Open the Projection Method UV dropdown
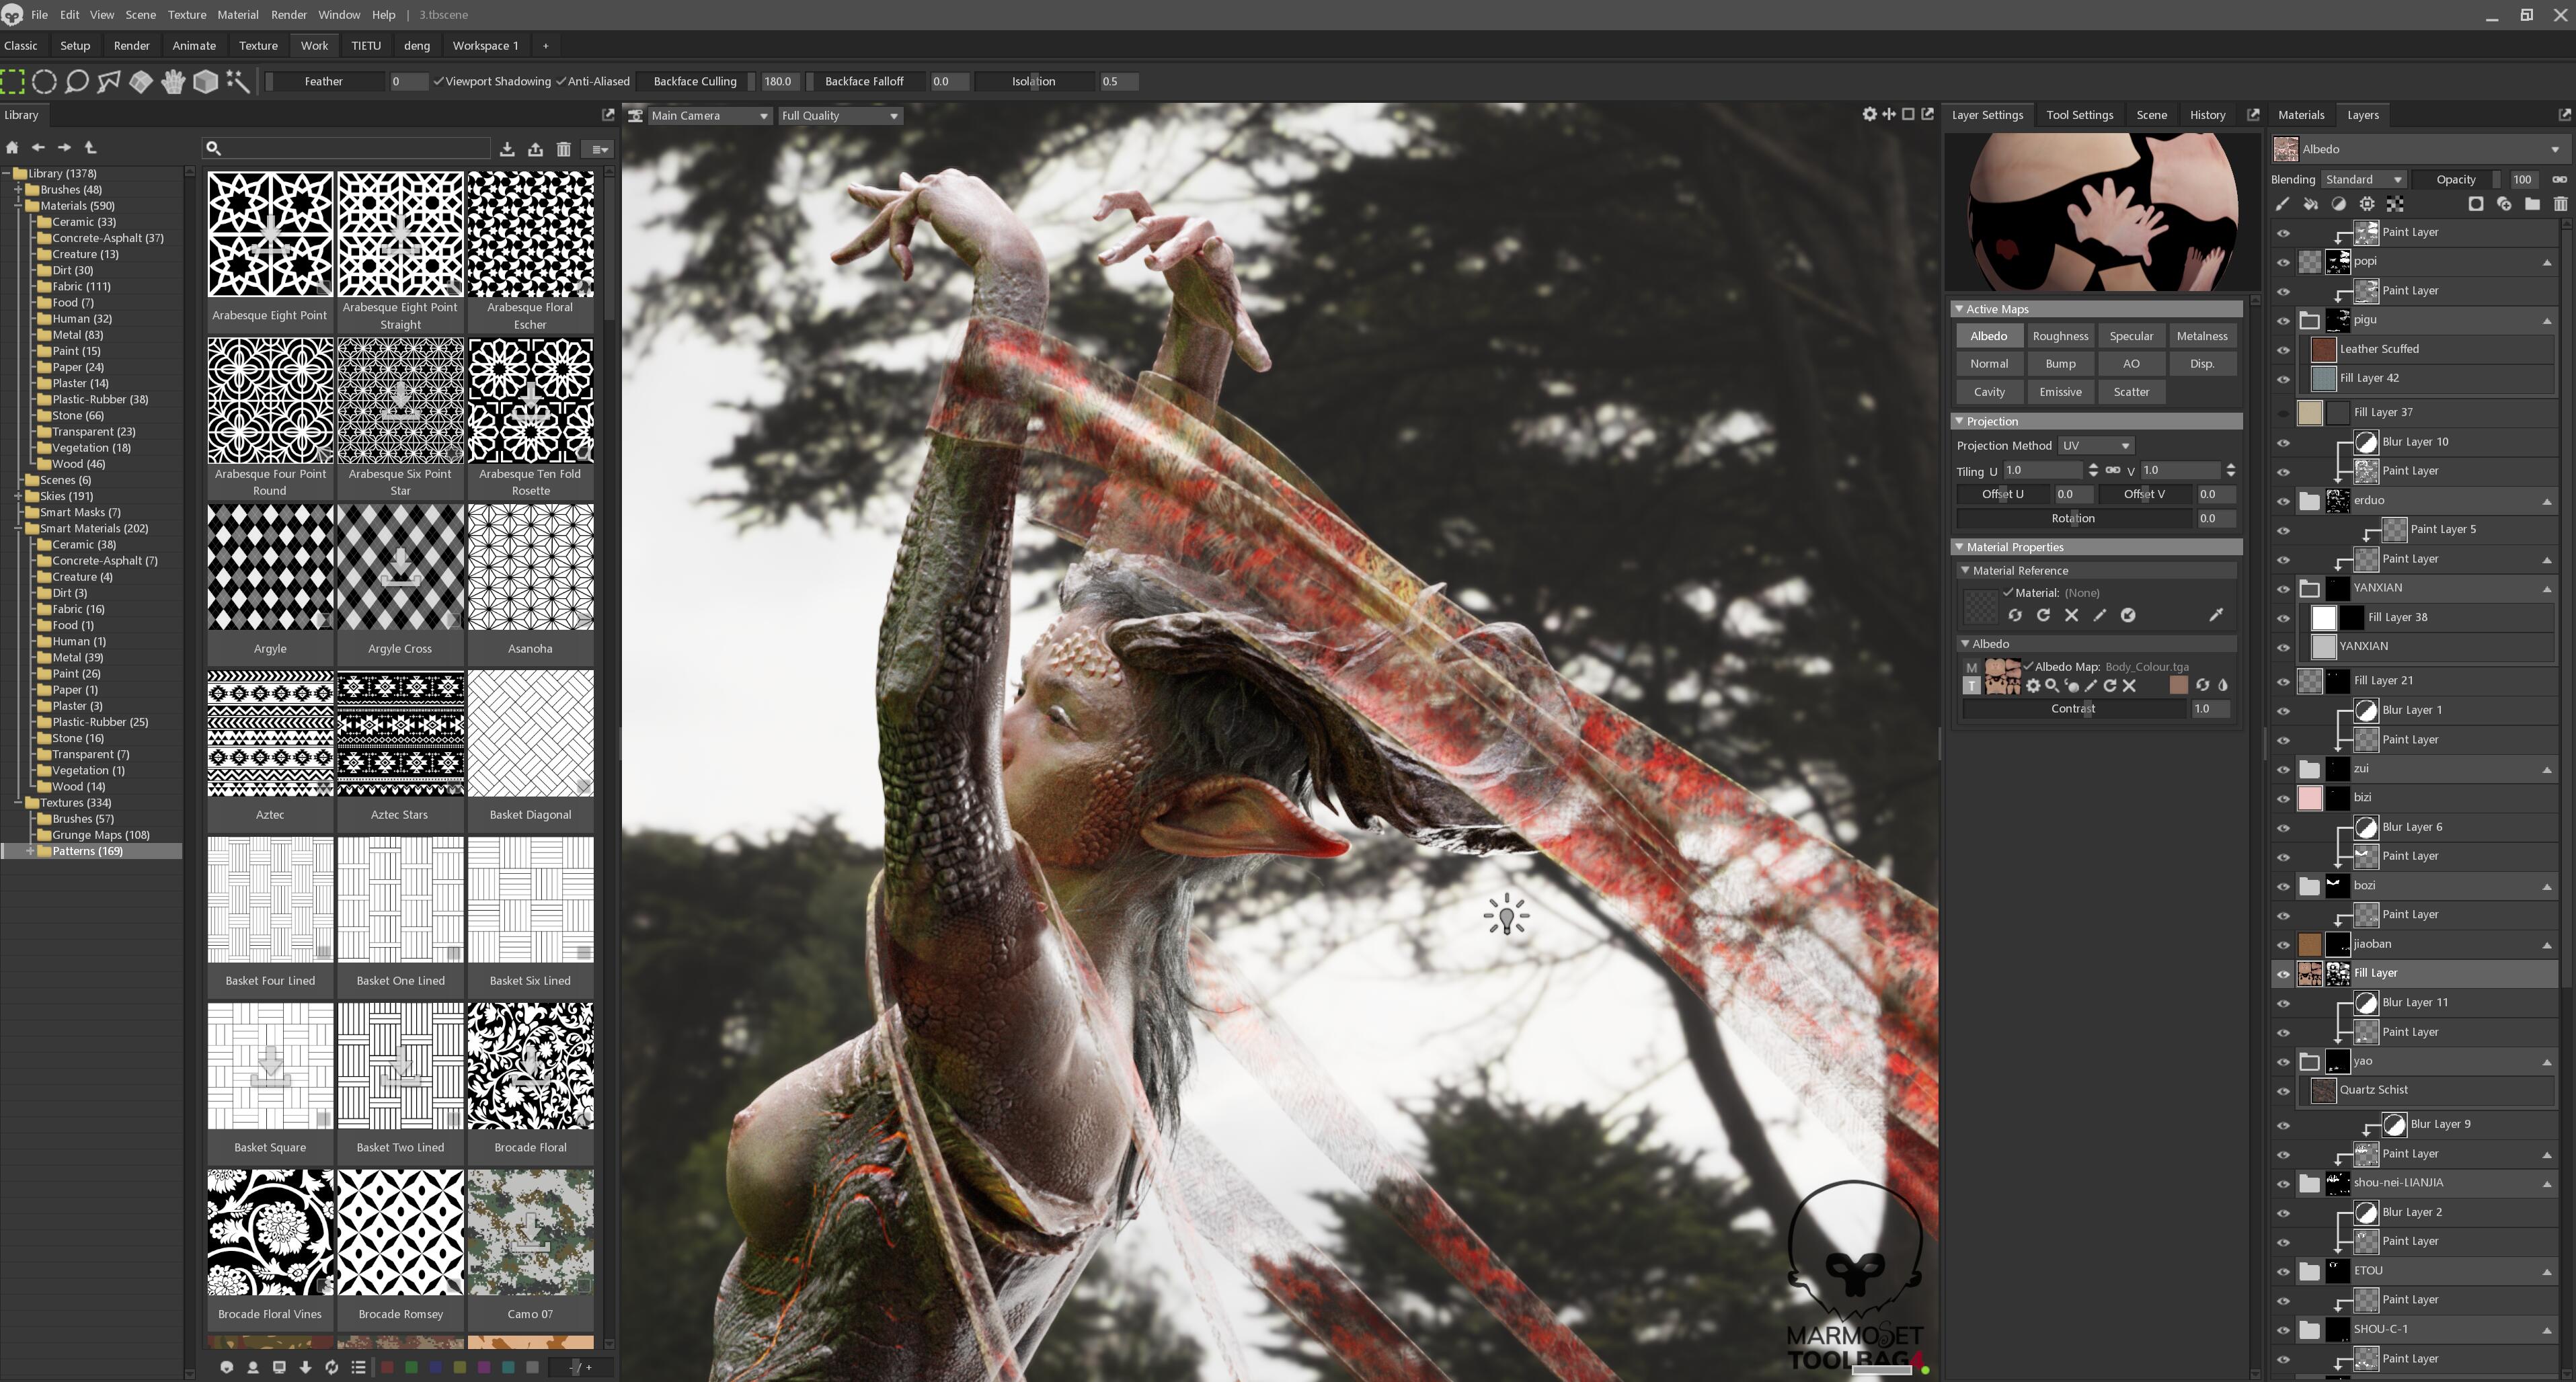 point(2095,445)
